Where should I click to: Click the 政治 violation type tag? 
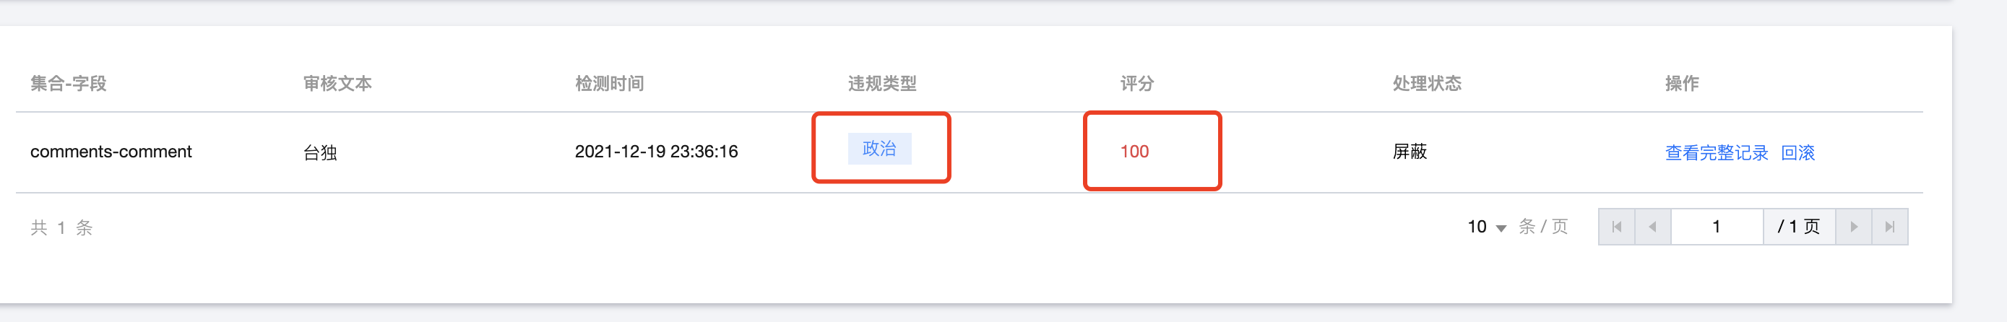click(879, 149)
